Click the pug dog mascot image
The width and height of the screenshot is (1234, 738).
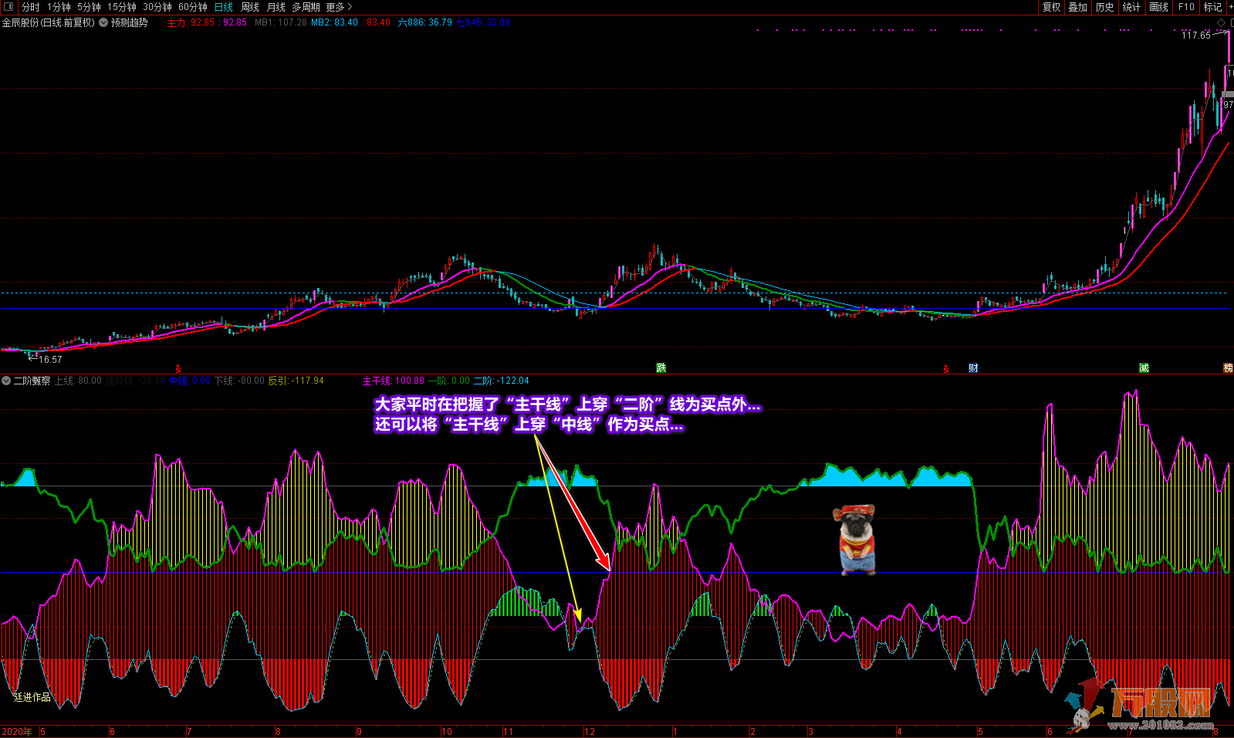coord(857,540)
